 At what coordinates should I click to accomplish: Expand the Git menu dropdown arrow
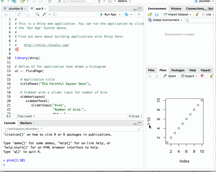(x=104, y=1)
